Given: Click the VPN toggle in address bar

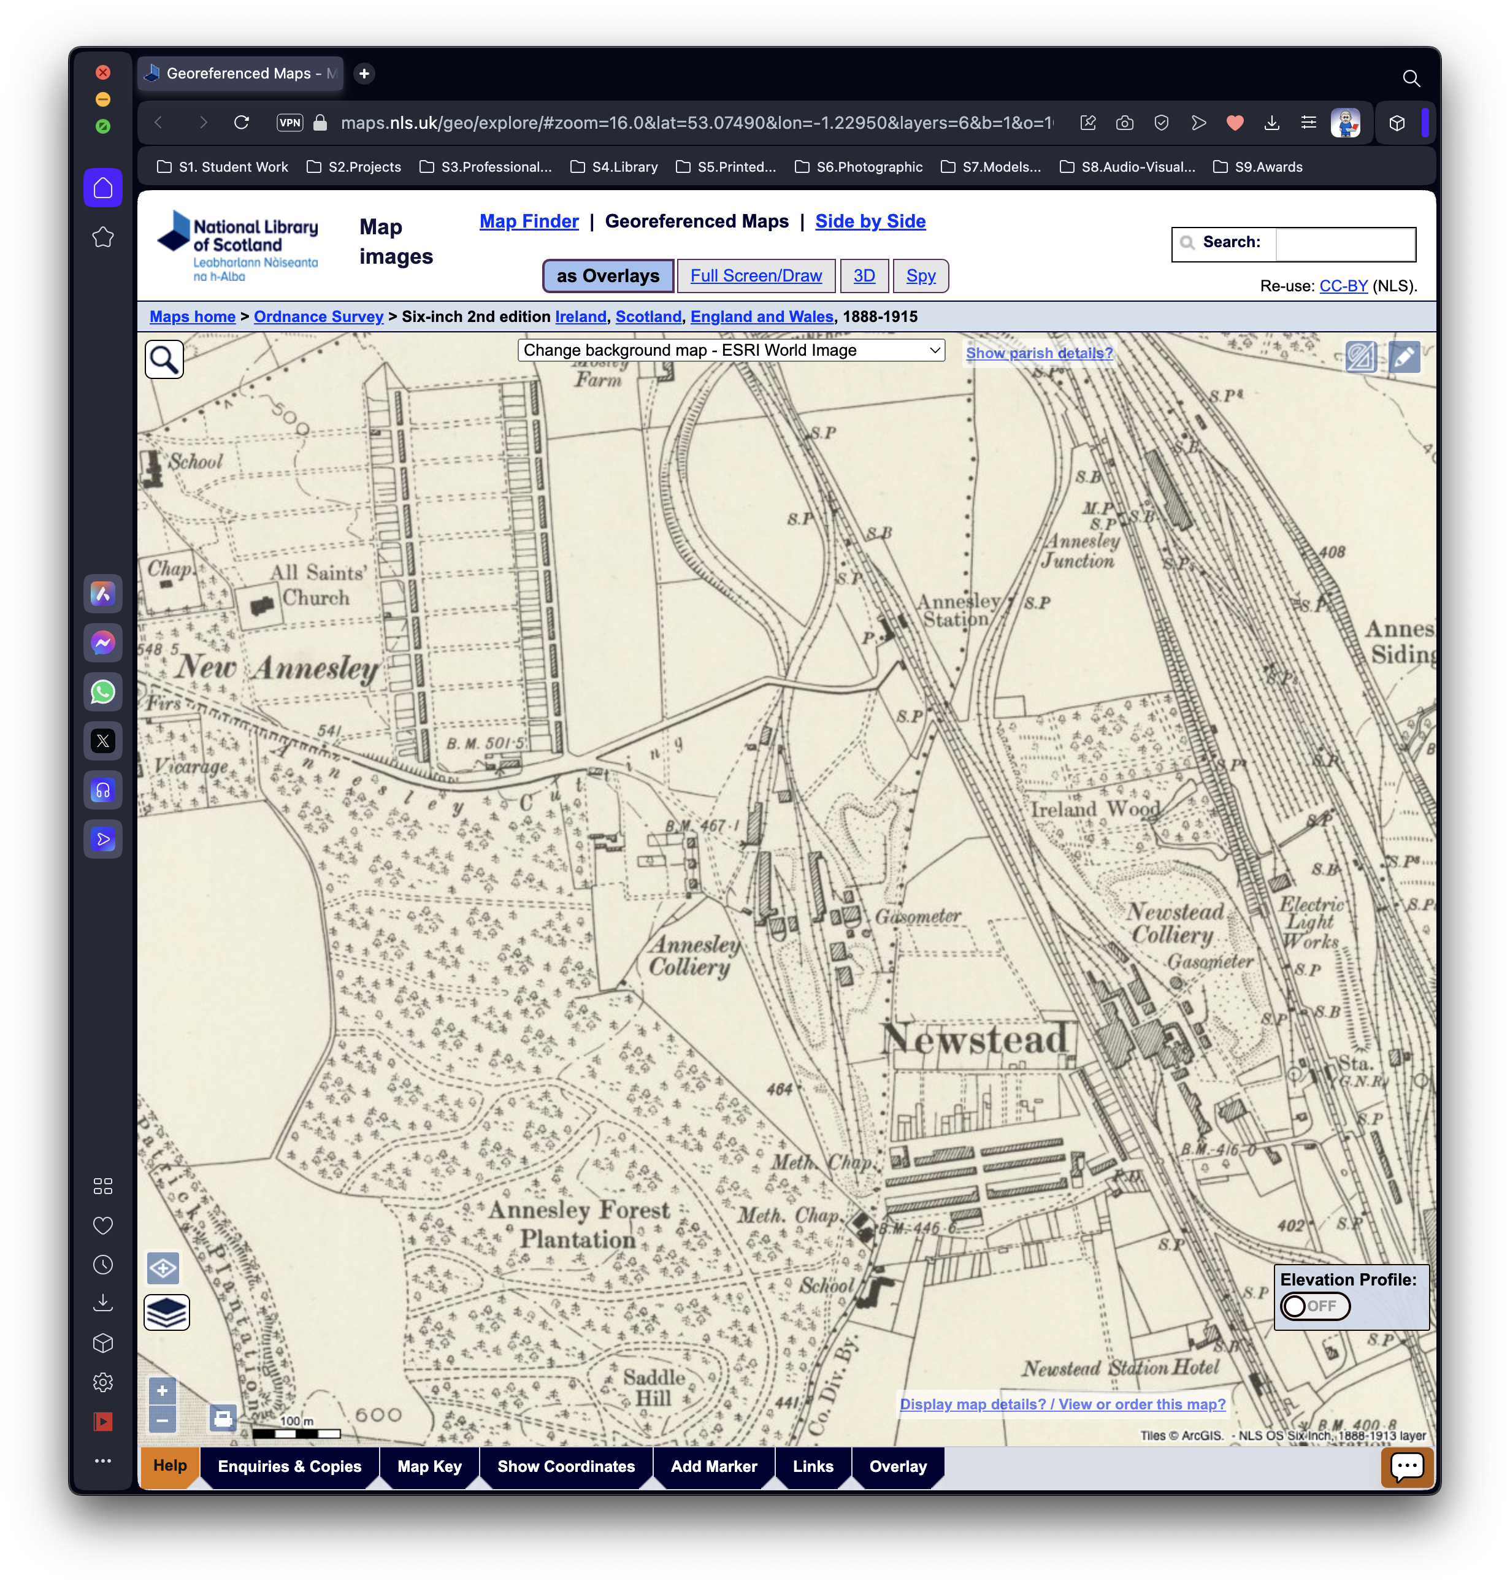Looking at the screenshot, I should pos(289,122).
